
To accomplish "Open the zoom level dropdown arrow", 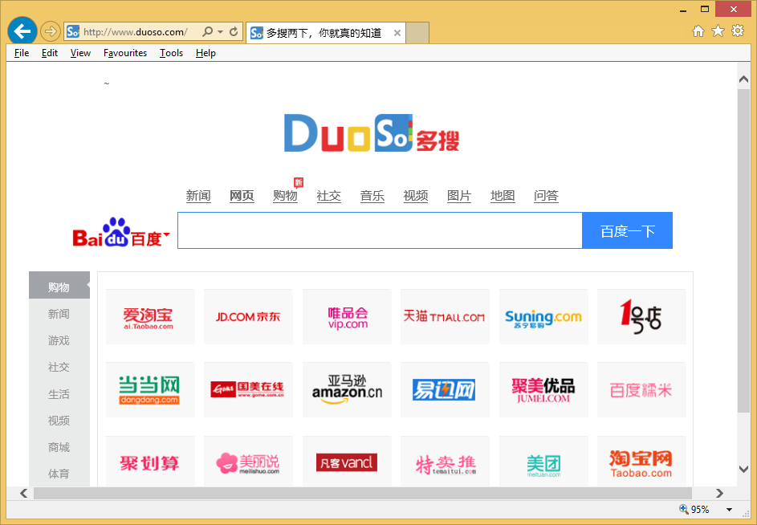I will click(x=730, y=510).
